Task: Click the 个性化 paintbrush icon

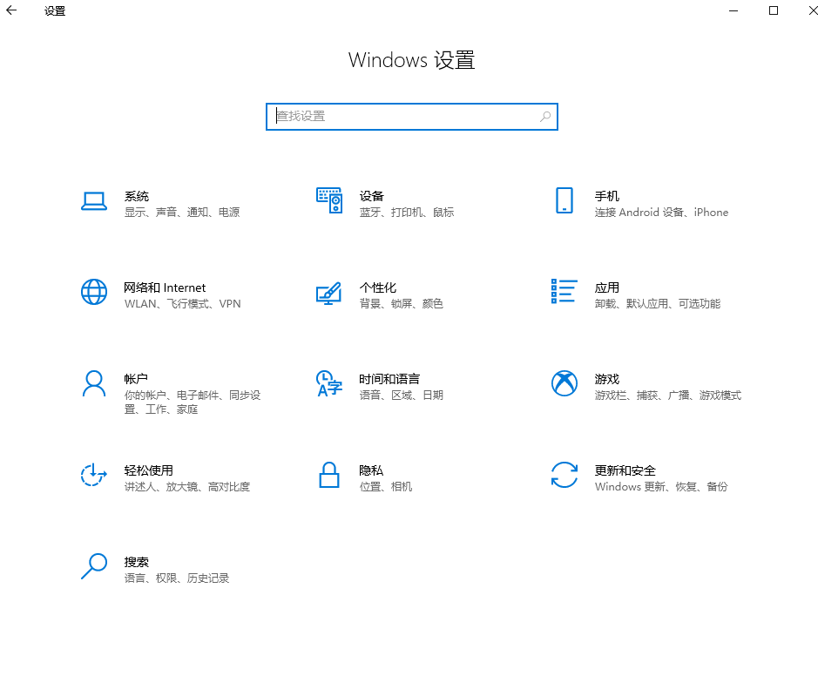Action: pyautogui.click(x=329, y=294)
